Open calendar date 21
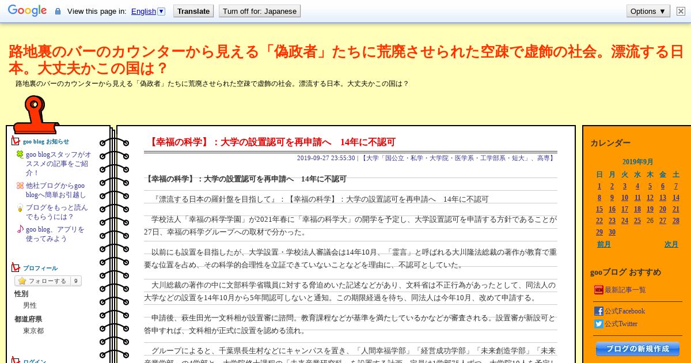 click(676, 209)
